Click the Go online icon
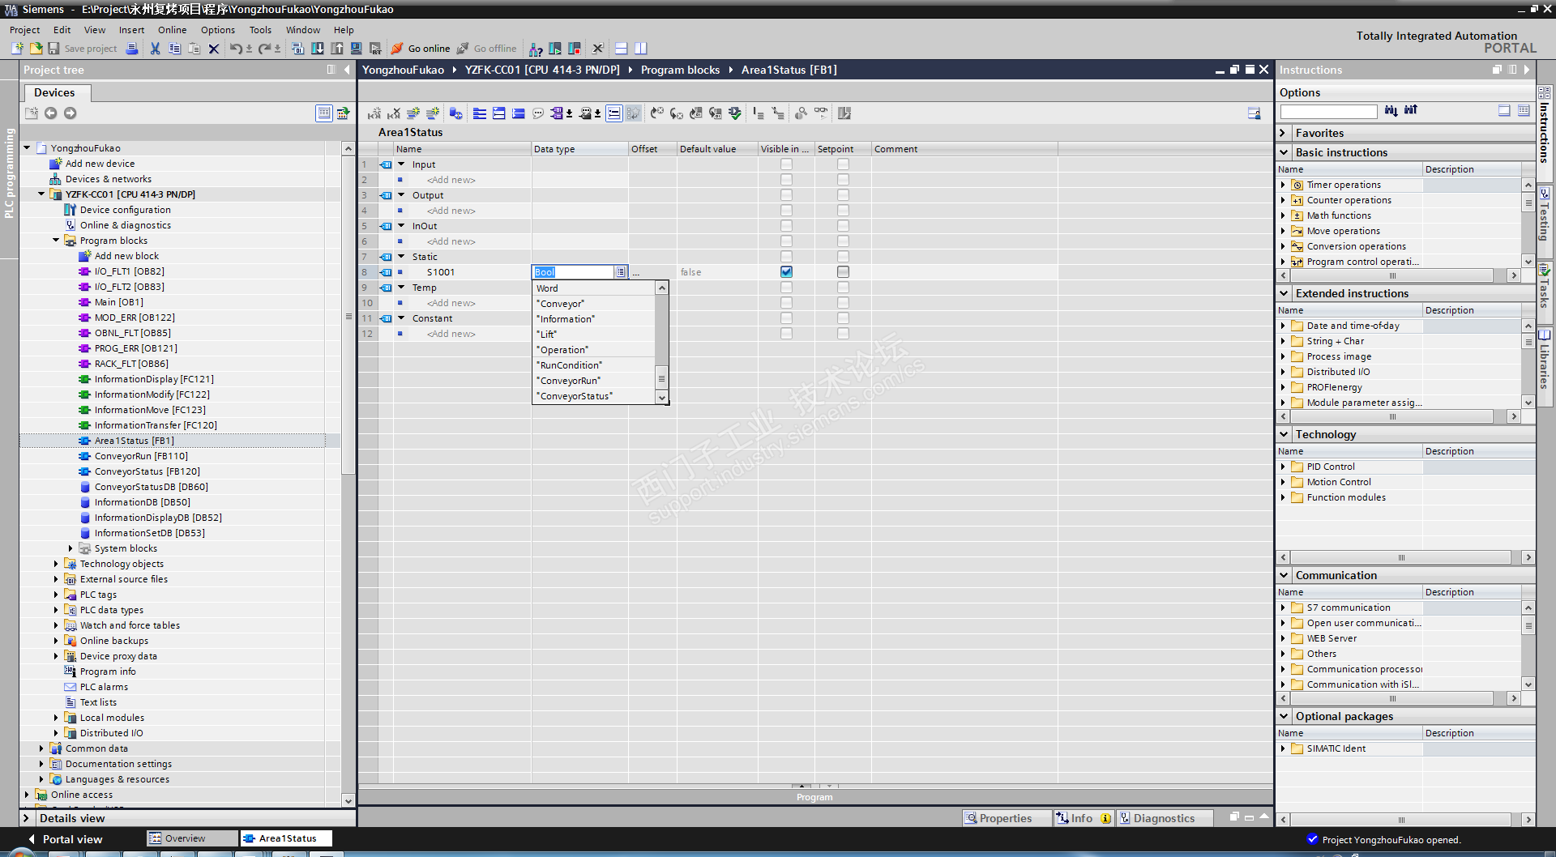The width and height of the screenshot is (1556, 857). (397, 49)
